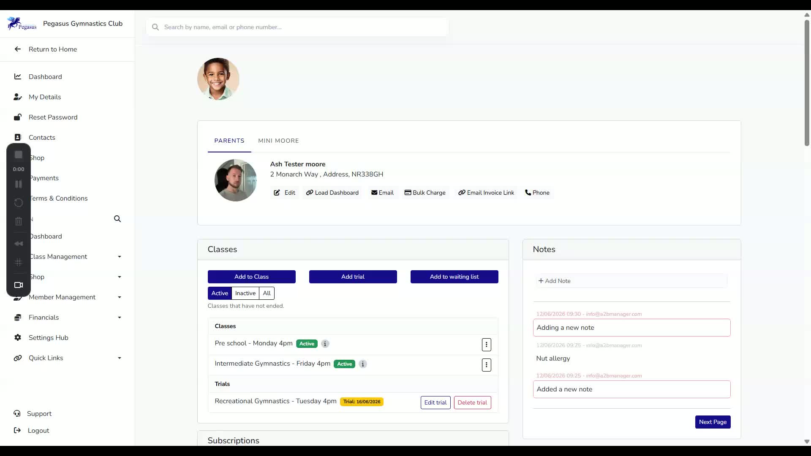Viewport: 811px width, 456px height.
Task: Click the Add Note input field
Action: tap(632, 281)
